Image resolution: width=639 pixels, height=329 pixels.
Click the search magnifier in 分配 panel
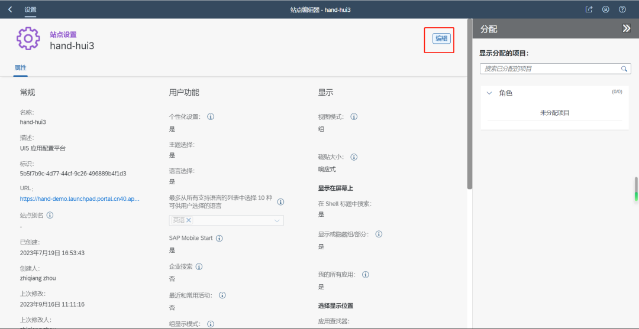coord(624,69)
